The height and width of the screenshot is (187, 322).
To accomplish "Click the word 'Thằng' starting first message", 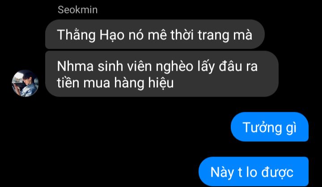I will tap(76, 35).
